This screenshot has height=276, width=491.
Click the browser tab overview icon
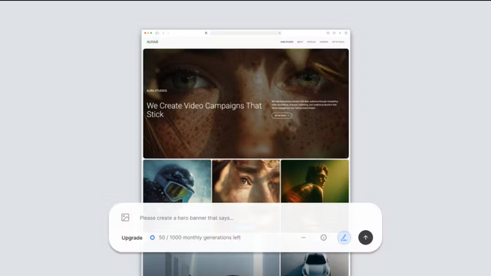(x=346, y=33)
